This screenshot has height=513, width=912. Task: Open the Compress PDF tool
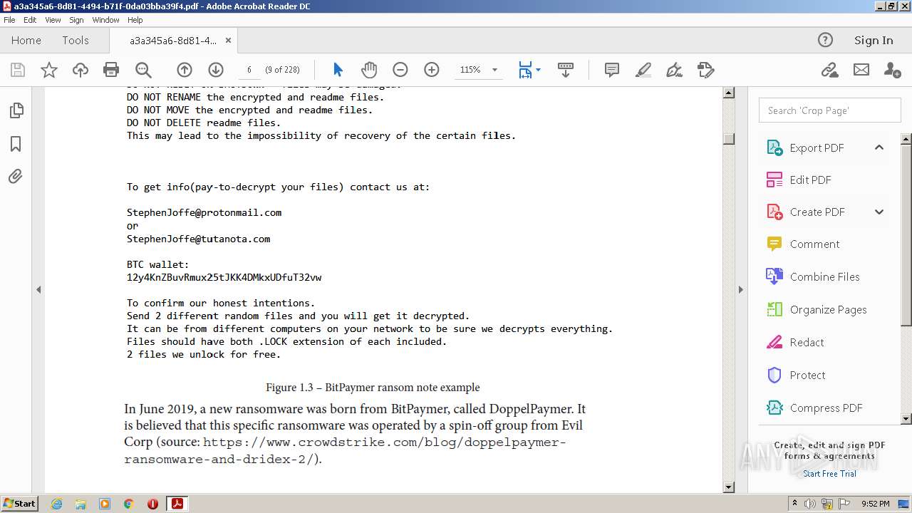(x=826, y=408)
